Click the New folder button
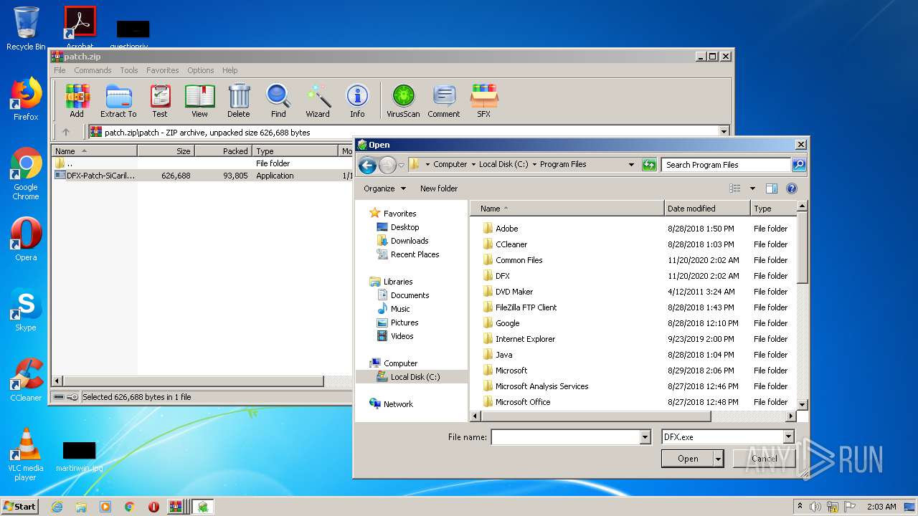Screen dimensions: 918x516 (439, 188)
